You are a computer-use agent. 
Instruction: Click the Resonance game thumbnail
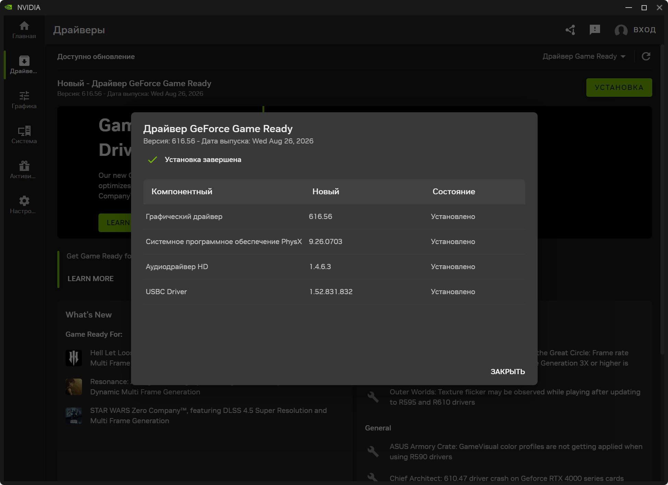(74, 387)
